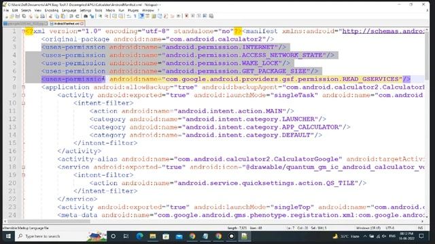Open the File menu
This screenshot has height=244, width=435.
(6, 10)
